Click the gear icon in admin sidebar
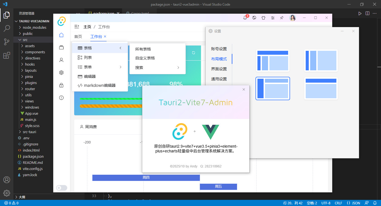 tap(61, 73)
